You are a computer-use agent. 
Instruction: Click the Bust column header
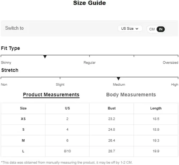click(x=112, y=108)
